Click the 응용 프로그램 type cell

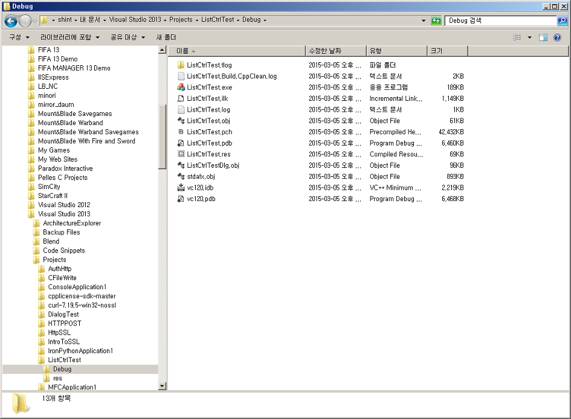pos(389,88)
